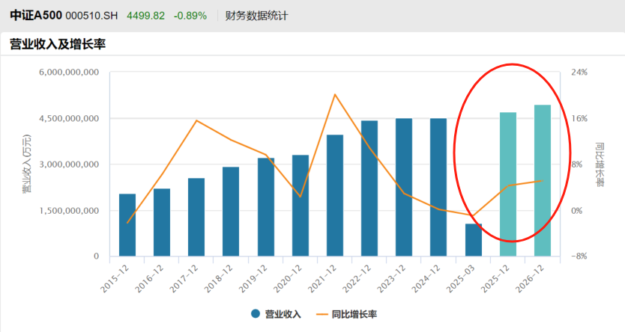Image resolution: width=625 pixels, height=332 pixels.
Task: Select the teal 2025-12 forecast bar
Action: coord(508,184)
